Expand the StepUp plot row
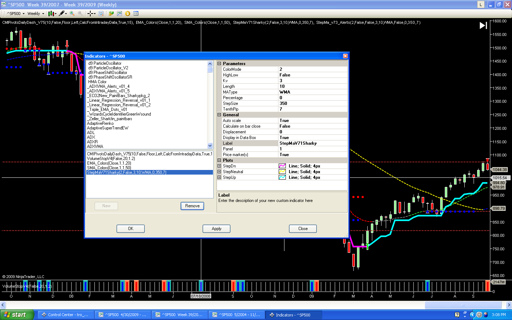 click(219, 177)
